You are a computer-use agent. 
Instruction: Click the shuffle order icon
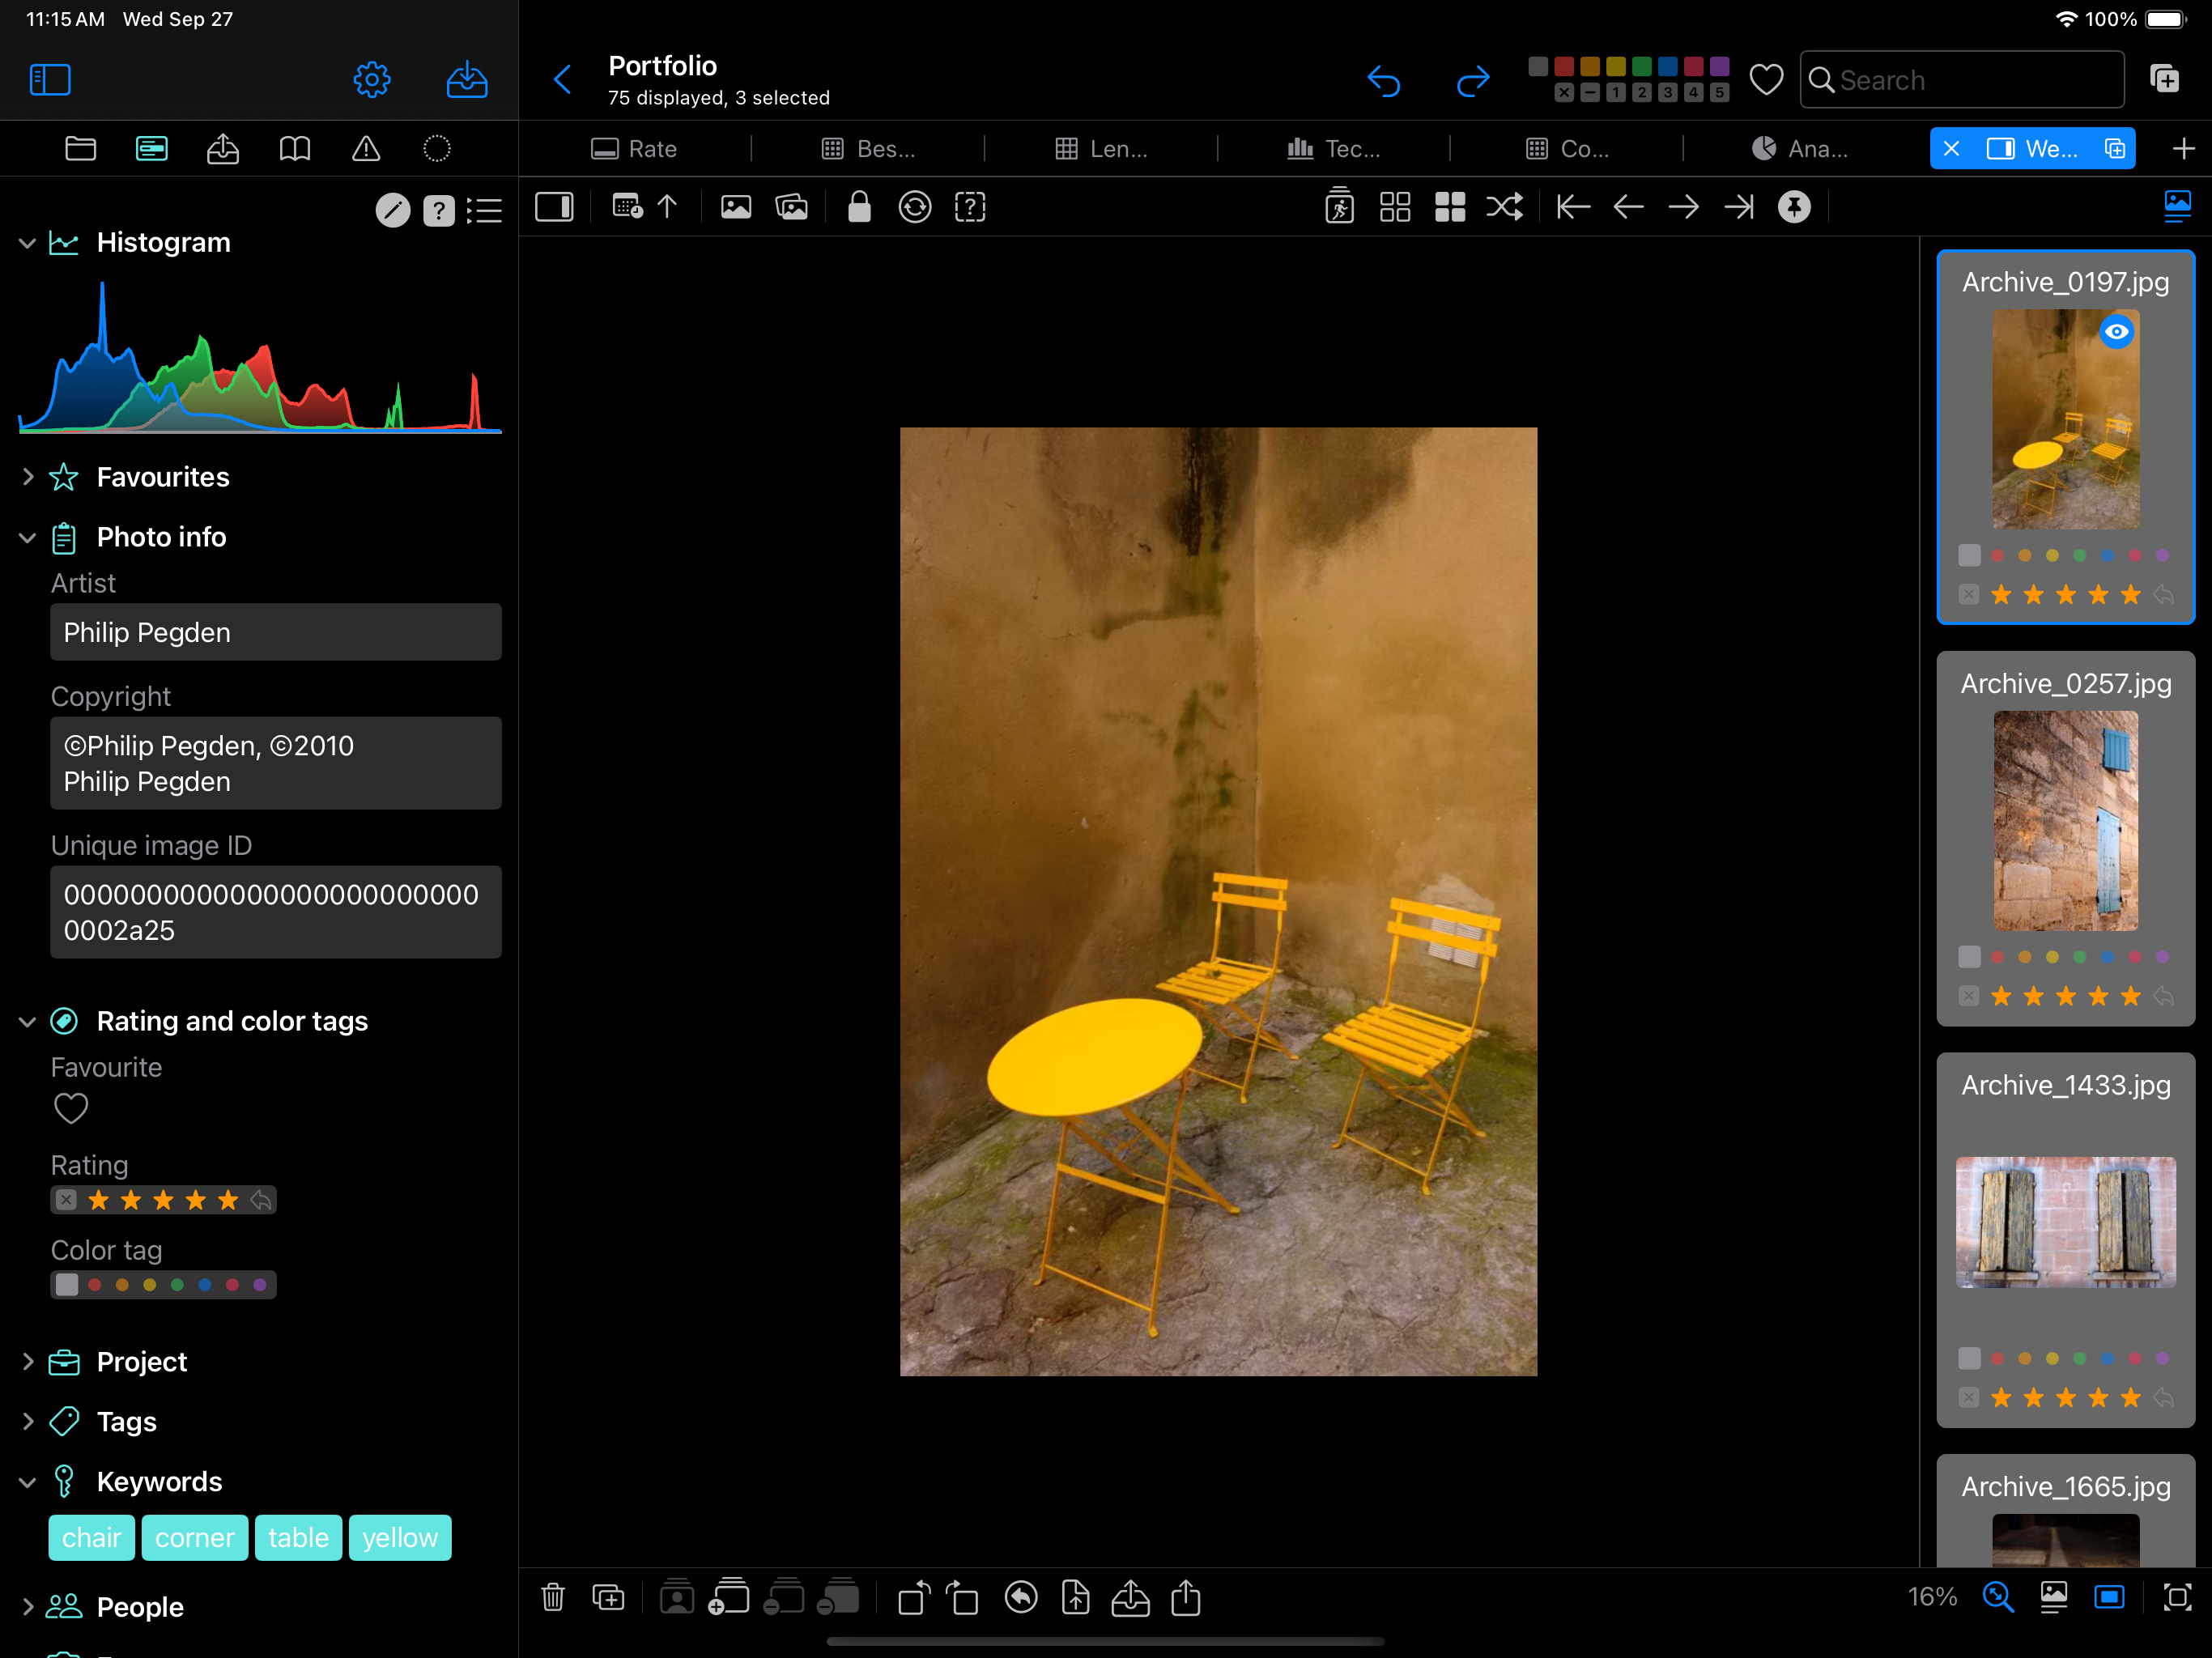[1505, 207]
